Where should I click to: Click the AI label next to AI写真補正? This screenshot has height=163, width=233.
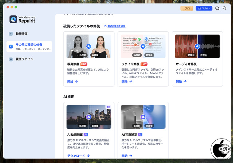(x=140, y=135)
